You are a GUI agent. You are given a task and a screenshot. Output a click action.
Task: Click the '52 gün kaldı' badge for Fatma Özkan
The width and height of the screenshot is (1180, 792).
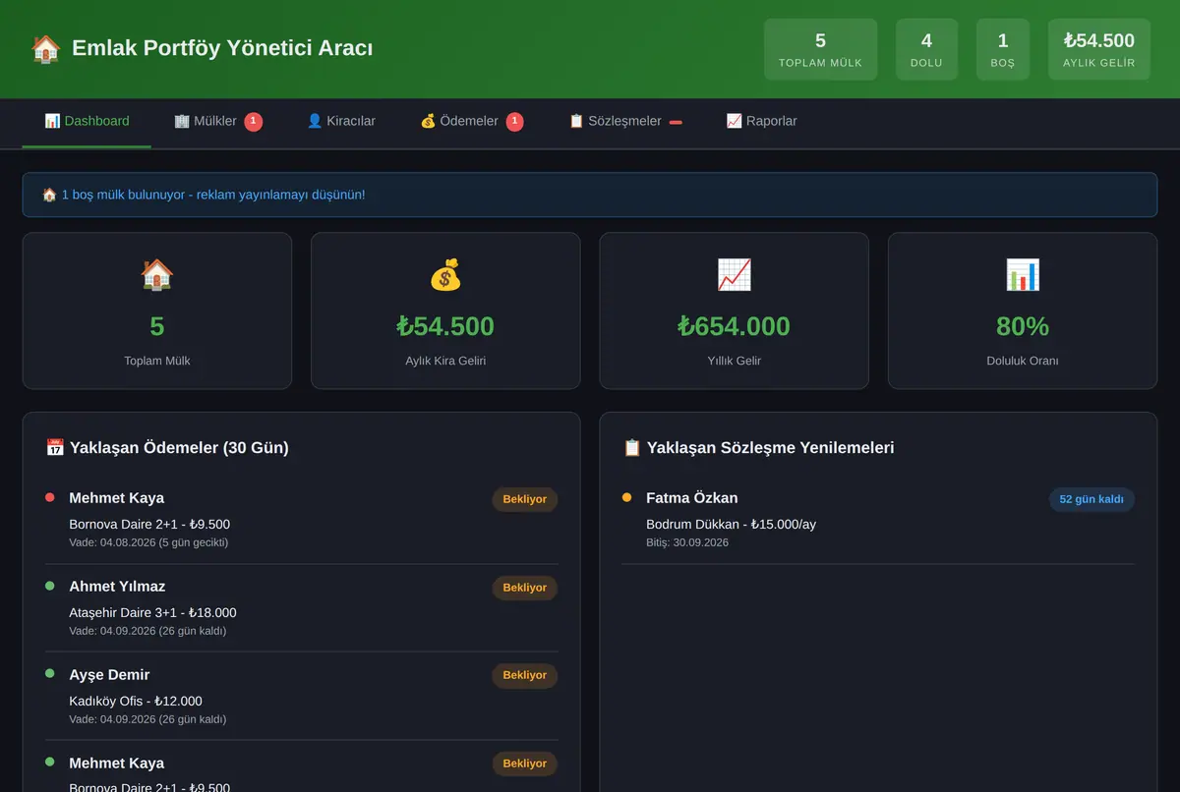pos(1091,499)
